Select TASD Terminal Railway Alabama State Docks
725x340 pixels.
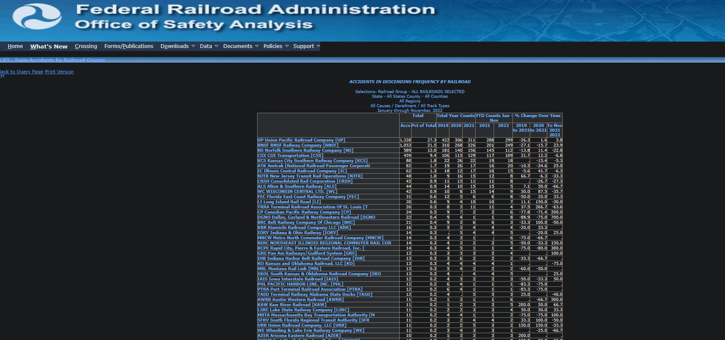click(x=315, y=295)
